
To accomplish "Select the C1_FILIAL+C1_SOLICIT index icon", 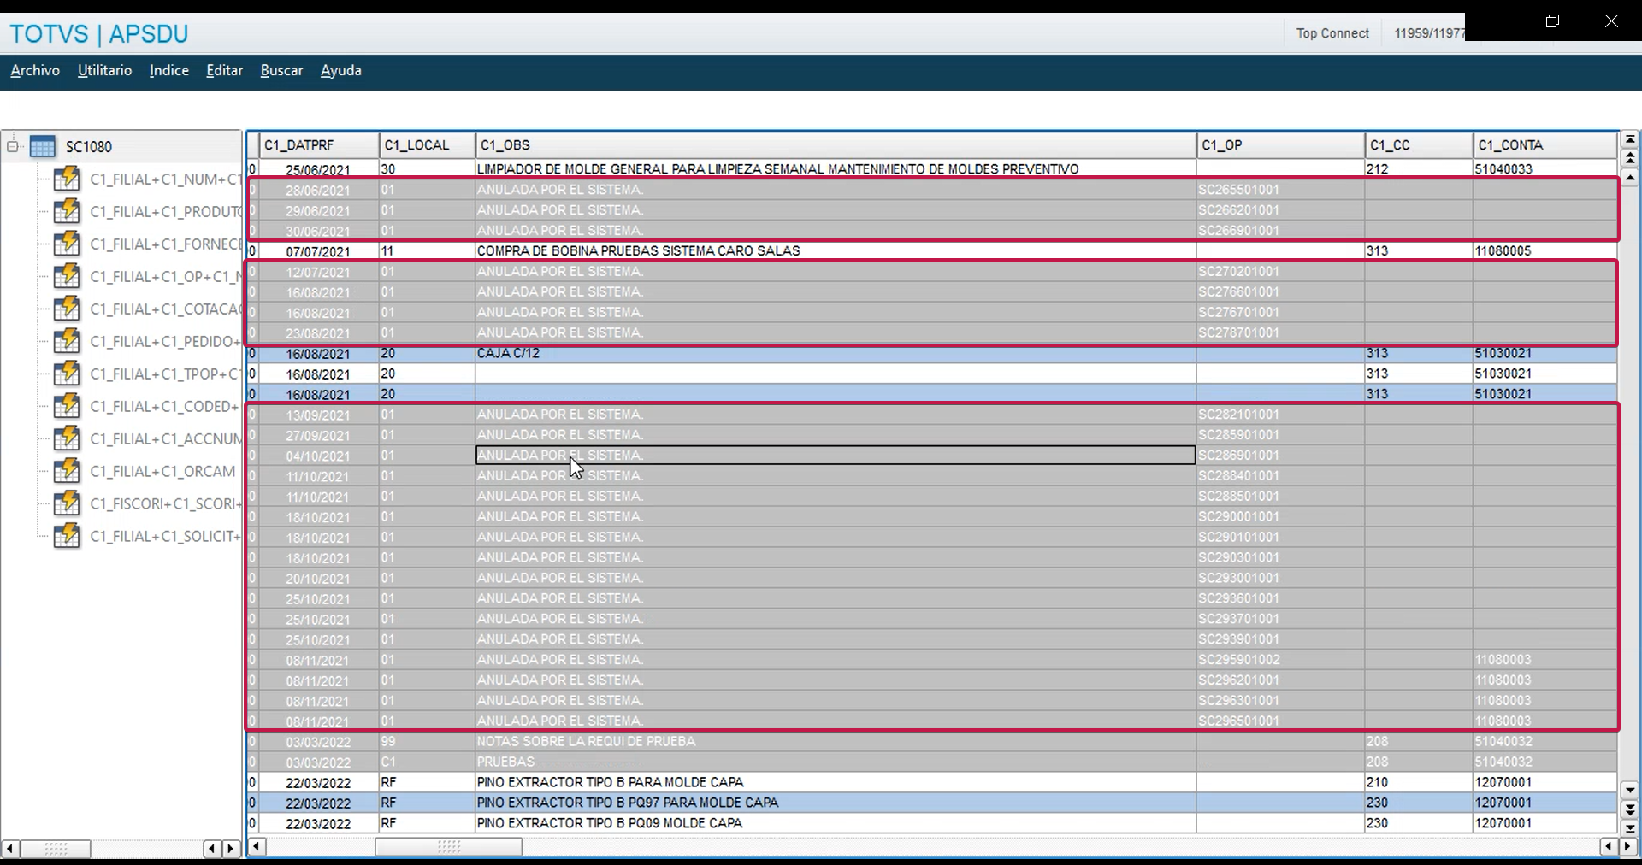I will 67,537.
